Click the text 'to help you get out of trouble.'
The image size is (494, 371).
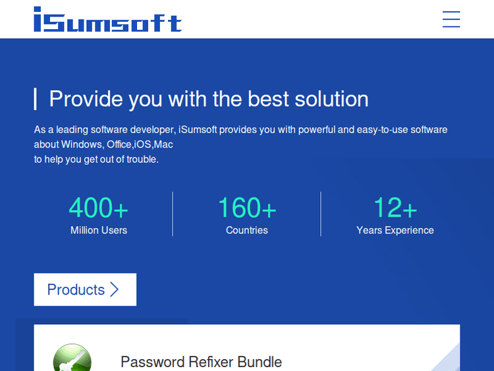[x=96, y=159]
